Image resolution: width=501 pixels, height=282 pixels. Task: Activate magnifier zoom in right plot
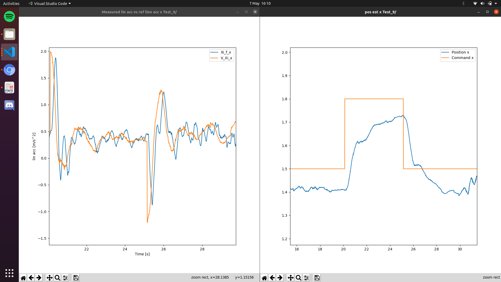299,278
